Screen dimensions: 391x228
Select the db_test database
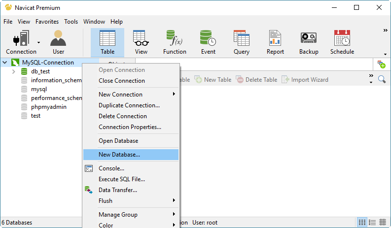40,71
